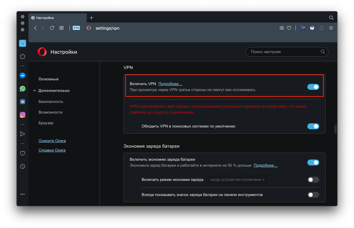Open My Flow send icon
The height and width of the screenshot is (228, 354).
point(22,134)
